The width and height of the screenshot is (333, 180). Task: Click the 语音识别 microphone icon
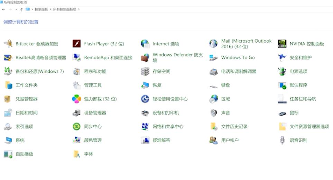282,141
